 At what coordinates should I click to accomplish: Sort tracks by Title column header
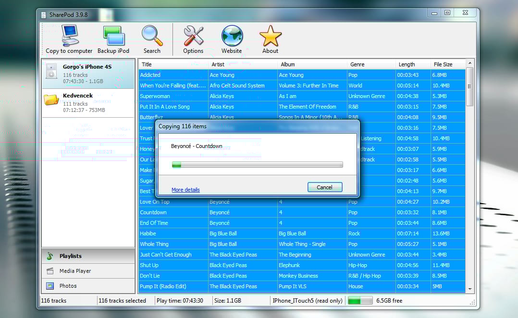coord(174,64)
